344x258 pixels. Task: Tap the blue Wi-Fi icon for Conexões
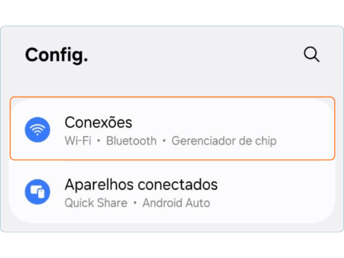[x=37, y=129]
